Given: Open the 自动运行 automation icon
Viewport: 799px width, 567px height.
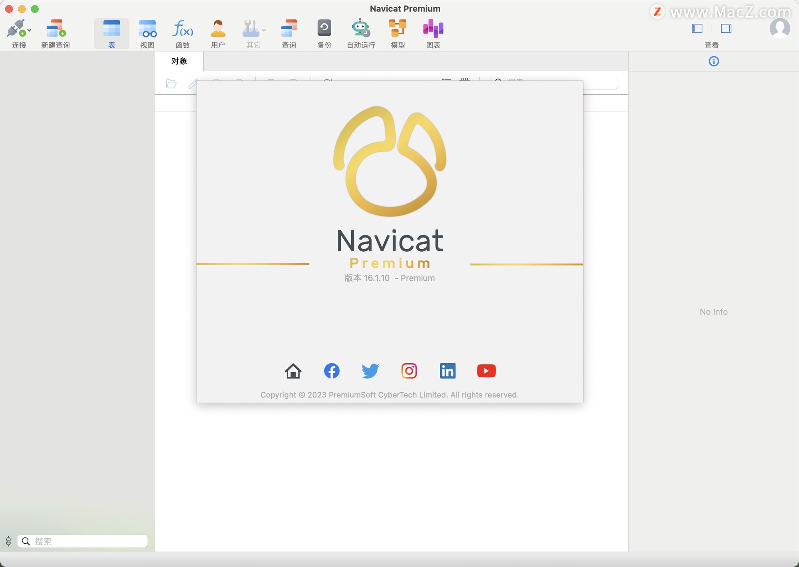Looking at the screenshot, I should coord(360,28).
